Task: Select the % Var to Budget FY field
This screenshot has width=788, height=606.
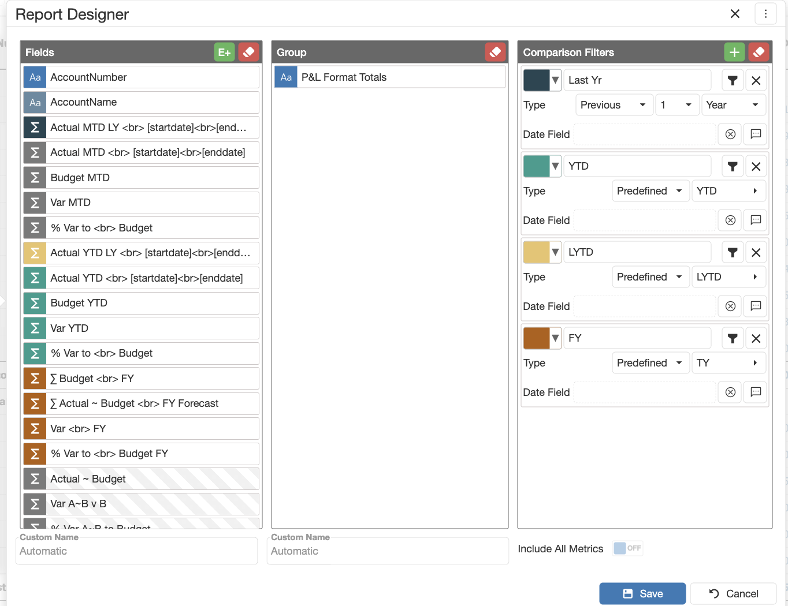Action: pos(142,454)
